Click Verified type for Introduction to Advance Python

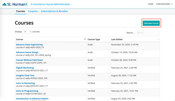pos(91,98)
